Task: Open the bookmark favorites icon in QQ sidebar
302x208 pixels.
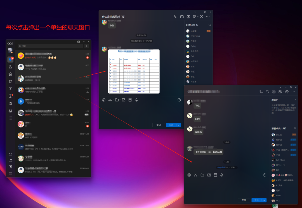Action: 10,167
